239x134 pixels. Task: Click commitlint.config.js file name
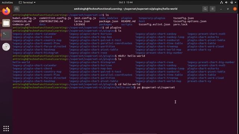(x=55, y=18)
